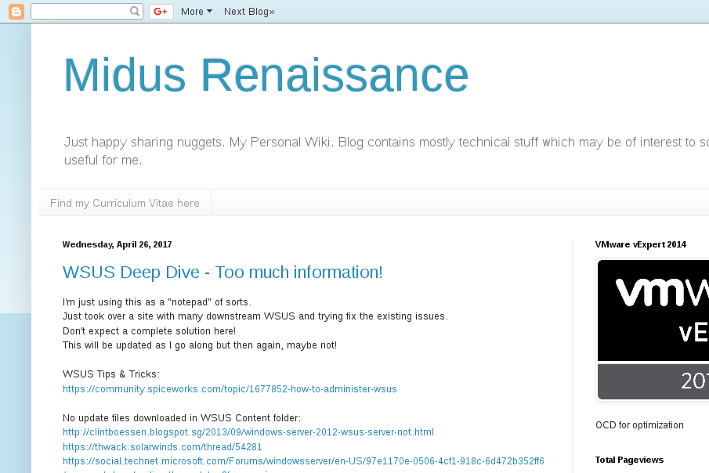Click the Midus Renaissance blog title
709x473 pixels.
click(266, 75)
